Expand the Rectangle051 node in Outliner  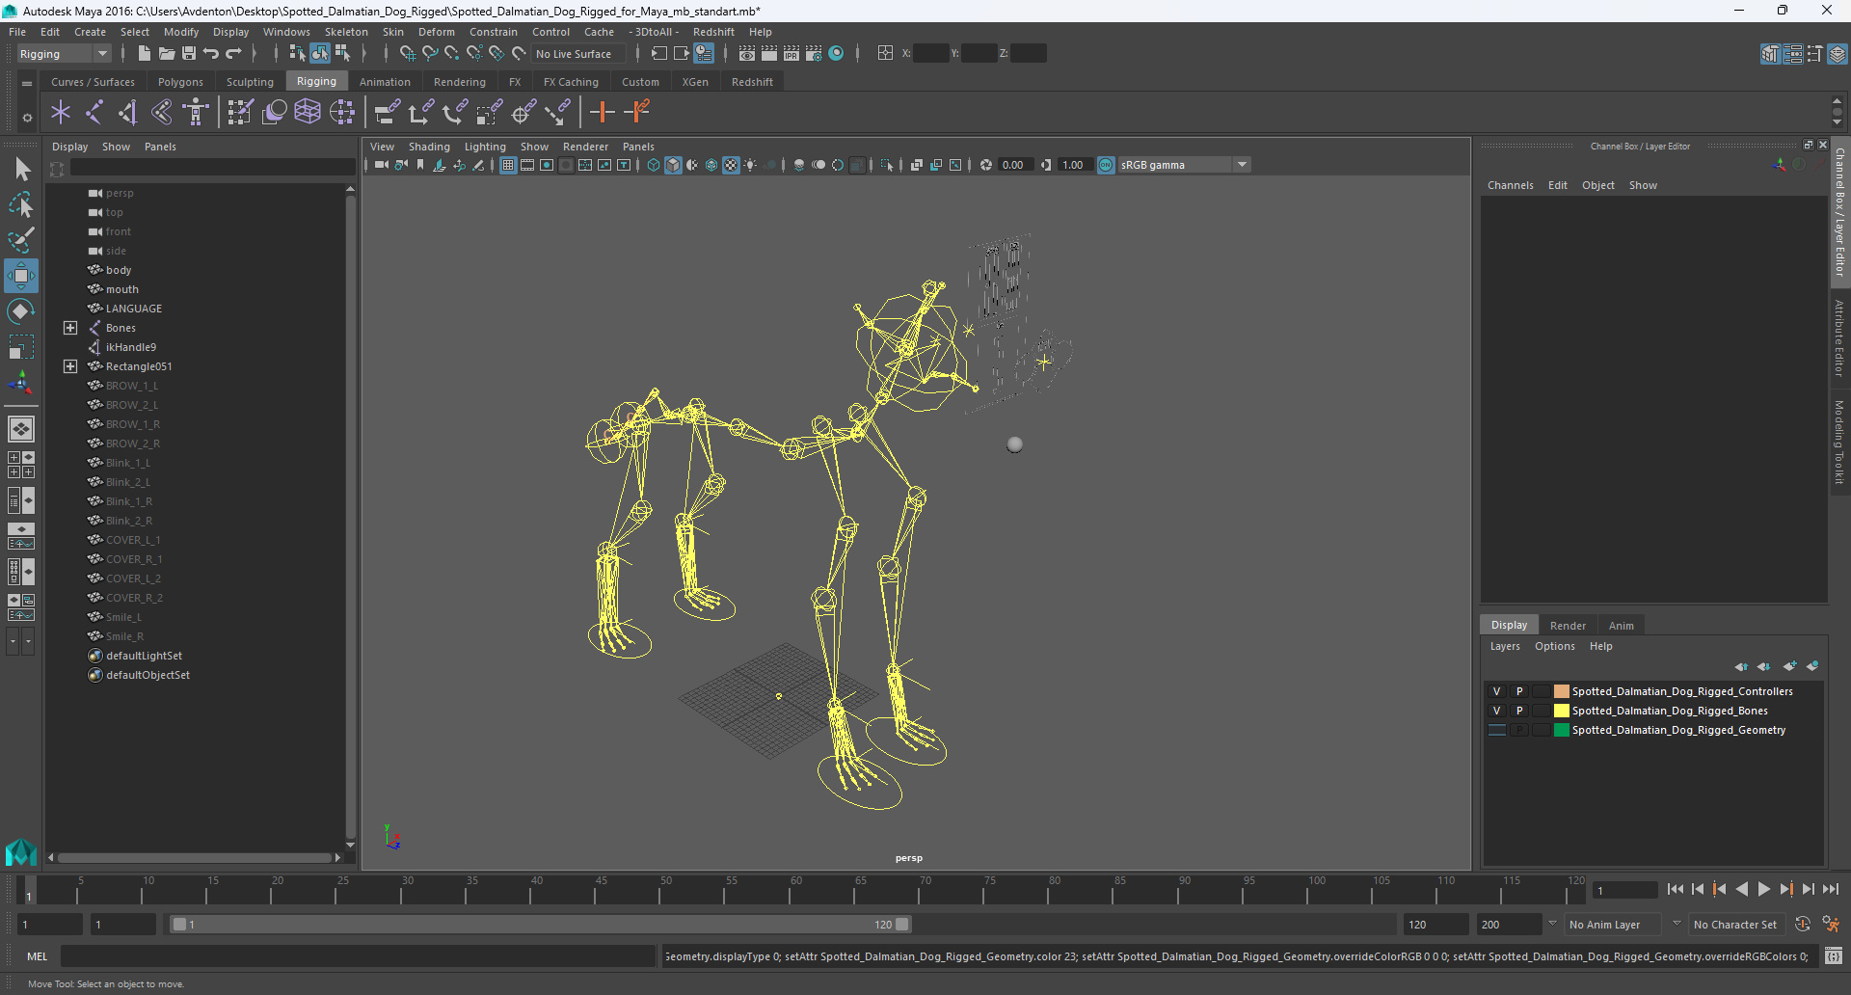click(70, 366)
